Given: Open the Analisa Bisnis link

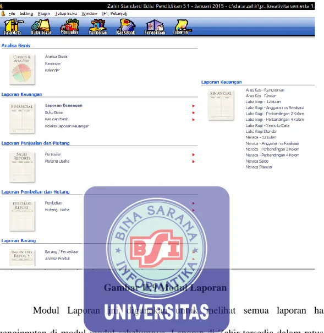Looking at the screenshot, I should click(56, 56).
